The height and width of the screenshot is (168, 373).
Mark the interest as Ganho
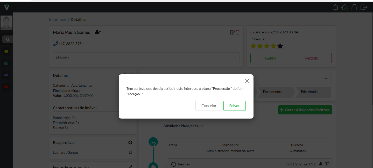(x=271, y=58)
